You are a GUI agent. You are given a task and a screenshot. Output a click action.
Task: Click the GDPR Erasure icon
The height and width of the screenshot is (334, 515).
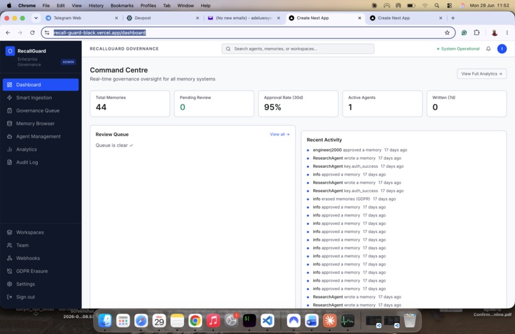tap(10, 271)
